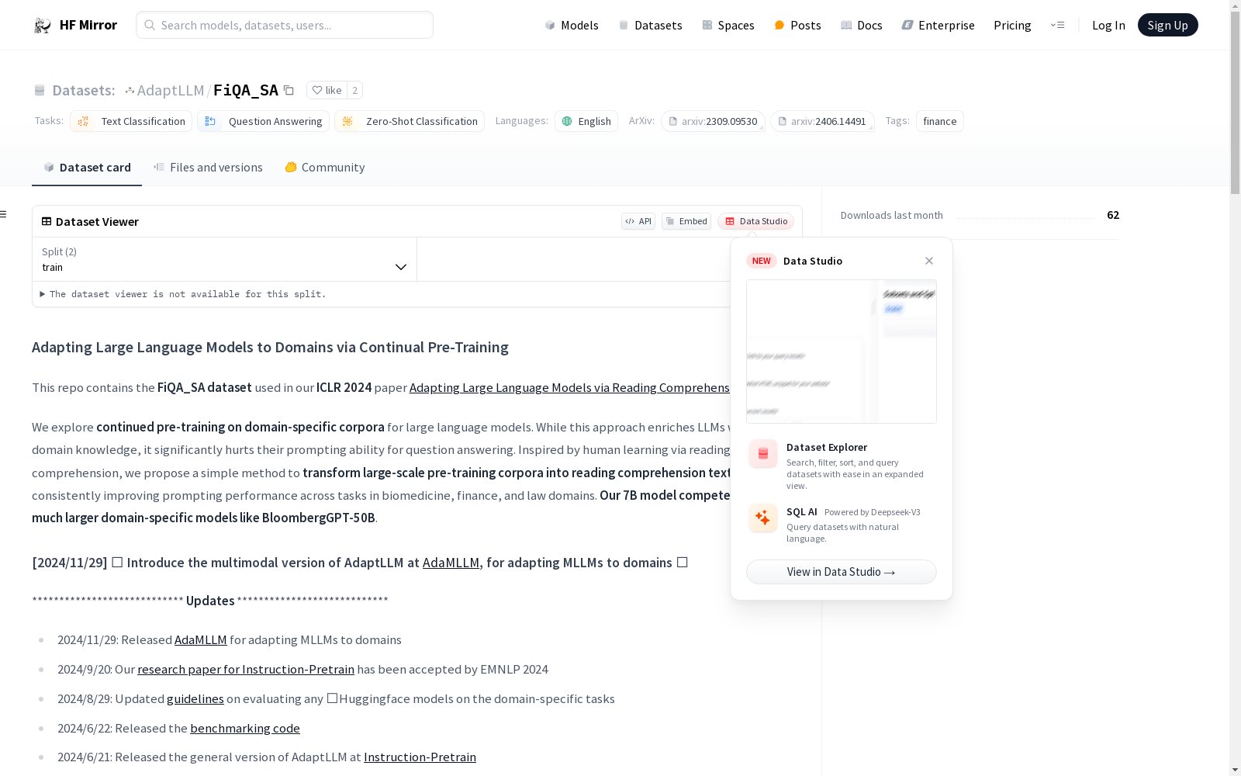Expand the more-options menu icon in navbar
Image resolution: width=1241 pixels, height=776 pixels.
pyautogui.click(x=1057, y=25)
